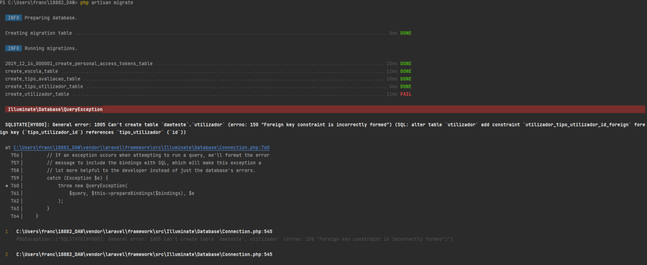This screenshot has height=265, width=647.
Task: Open the Connection.php:760 file link
Action: pyautogui.click(x=141, y=147)
